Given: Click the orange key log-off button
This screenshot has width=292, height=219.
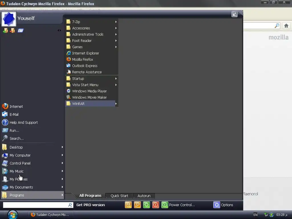Looking at the screenshot, I should tap(137, 205).
